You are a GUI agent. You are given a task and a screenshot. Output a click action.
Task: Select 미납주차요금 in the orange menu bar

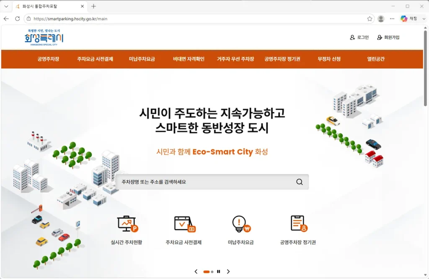[x=142, y=59]
